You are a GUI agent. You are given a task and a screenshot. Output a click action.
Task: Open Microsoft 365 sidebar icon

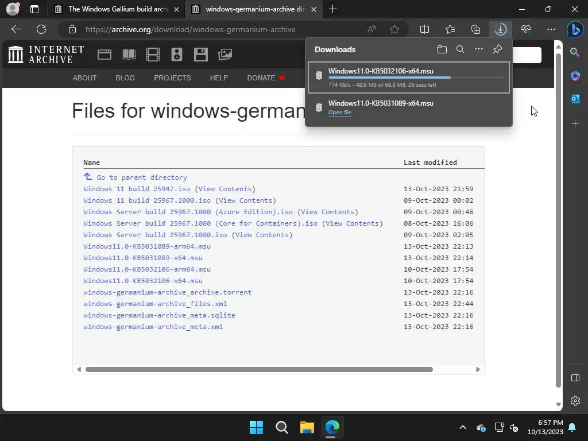pos(575,76)
